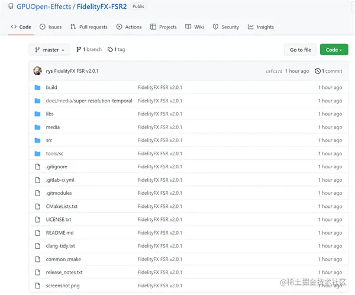Viewport: 355px width, 295px height.
Task: Click the file icon for LICENSE.txt
Action: point(38,220)
